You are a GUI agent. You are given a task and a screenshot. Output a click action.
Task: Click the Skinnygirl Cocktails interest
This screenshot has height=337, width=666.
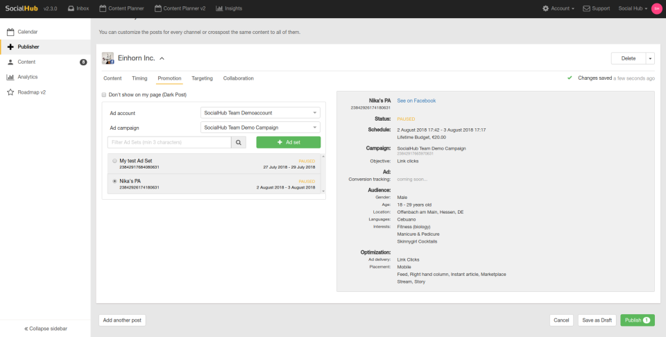pyautogui.click(x=417, y=241)
